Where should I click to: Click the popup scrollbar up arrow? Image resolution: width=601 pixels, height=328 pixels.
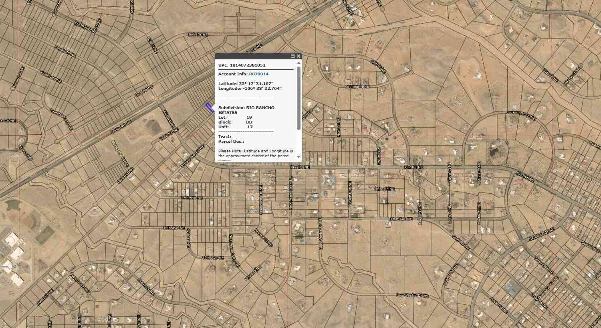click(298, 63)
